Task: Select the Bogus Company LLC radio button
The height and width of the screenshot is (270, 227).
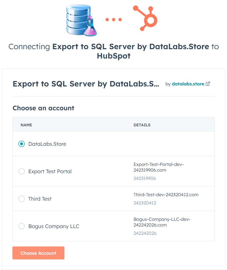Action: coord(22,226)
